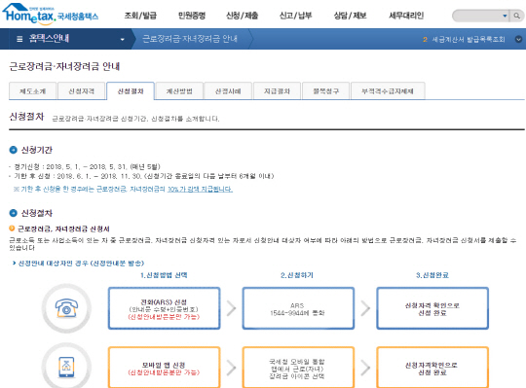Click arrow between ARS 신청 and 통화 boxes
The height and width of the screenshot is (388, 526).
coord(232,308)
